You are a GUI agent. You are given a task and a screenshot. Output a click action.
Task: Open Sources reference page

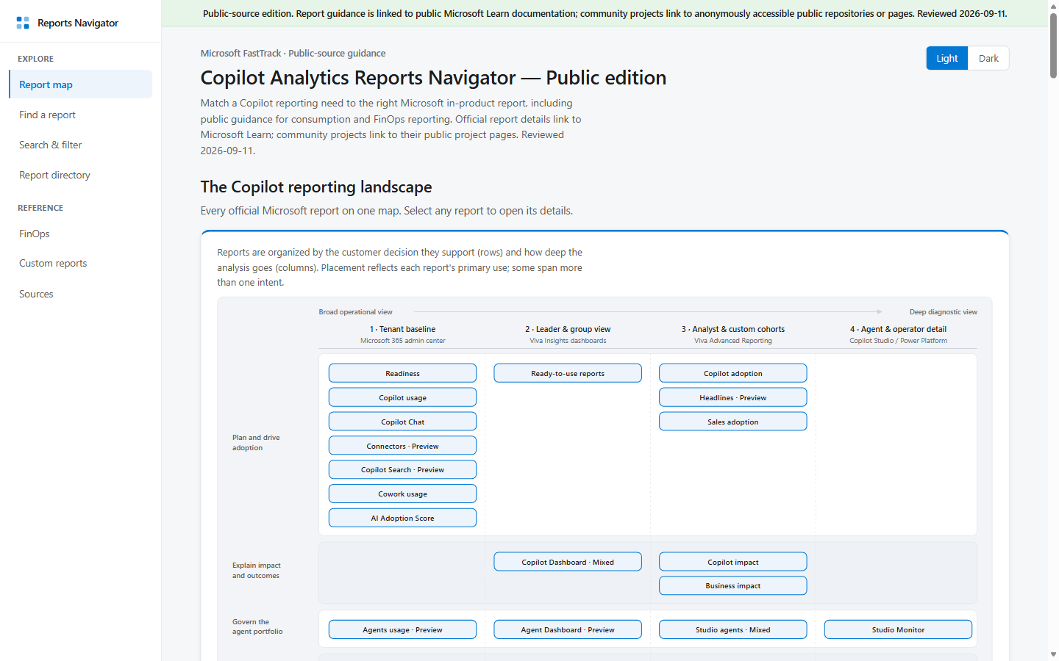[81, 294]
